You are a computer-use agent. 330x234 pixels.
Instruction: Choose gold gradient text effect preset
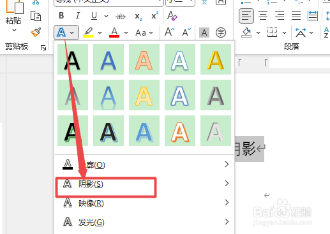(x=216, y=59)
